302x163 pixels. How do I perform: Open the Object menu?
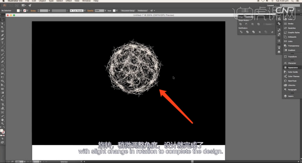(42, 1)
